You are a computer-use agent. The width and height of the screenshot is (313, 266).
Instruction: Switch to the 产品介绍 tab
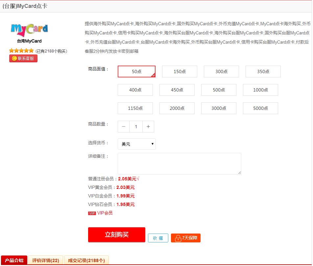pyautogui.click(x=14, y=260)
